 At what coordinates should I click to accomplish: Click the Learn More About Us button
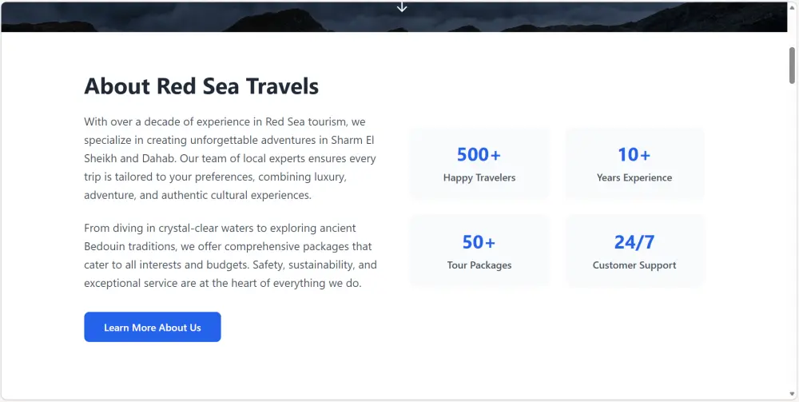pyautogui.click(x=153, y=327)
